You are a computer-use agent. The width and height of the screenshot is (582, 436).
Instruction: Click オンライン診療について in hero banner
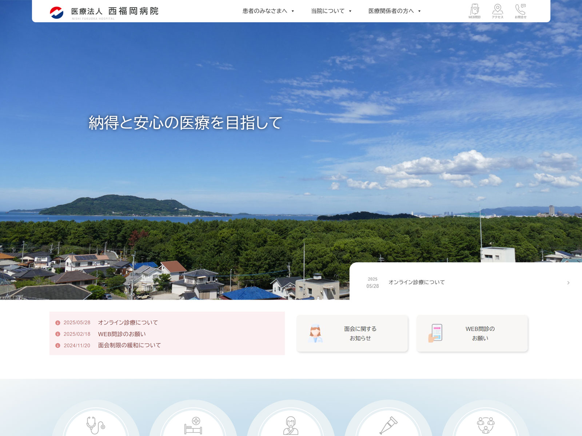point(416,282)
